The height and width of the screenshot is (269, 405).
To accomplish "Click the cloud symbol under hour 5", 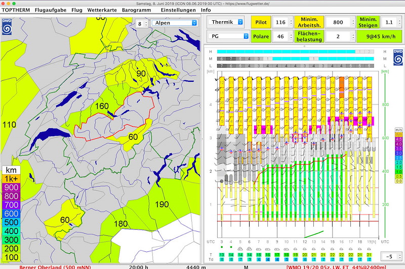I will click(240, 249).
